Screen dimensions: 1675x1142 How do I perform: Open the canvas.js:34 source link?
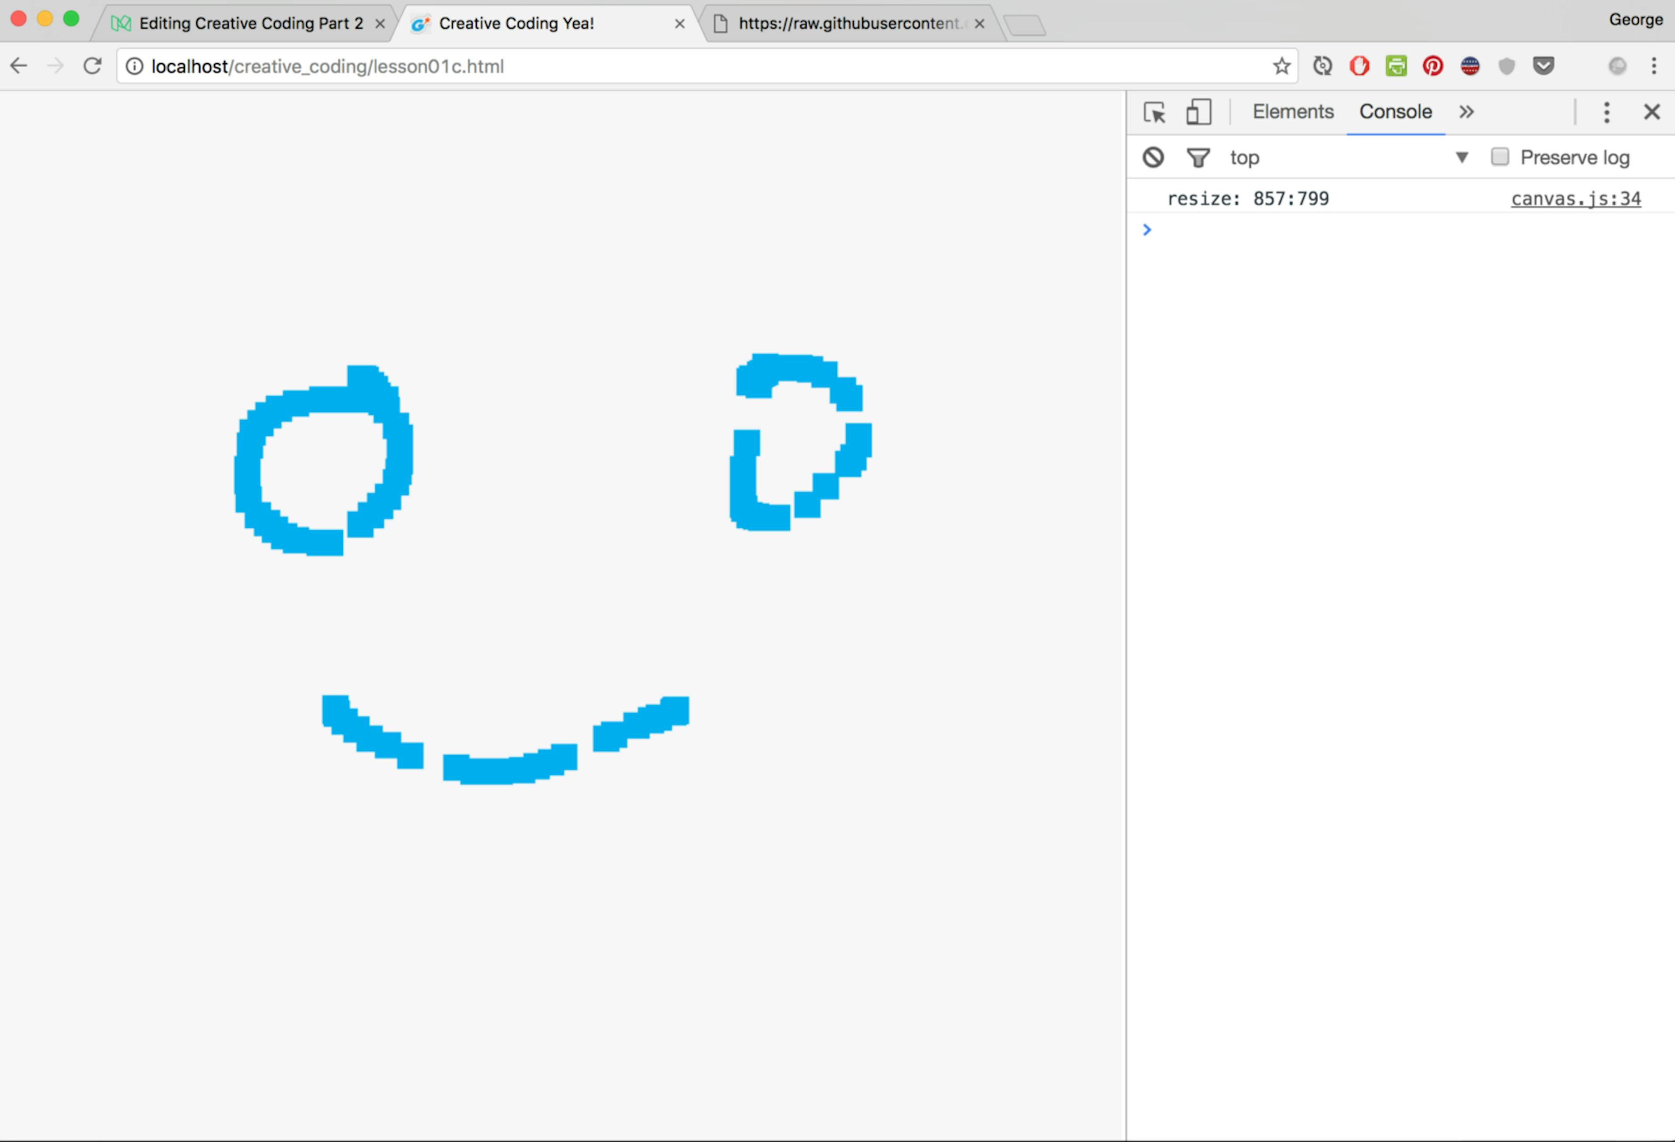pos(1576,199)
